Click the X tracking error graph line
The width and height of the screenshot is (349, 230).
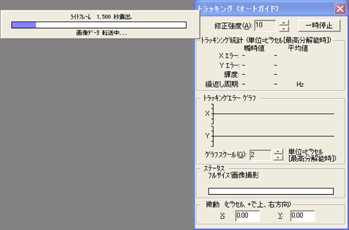[274, 114]
